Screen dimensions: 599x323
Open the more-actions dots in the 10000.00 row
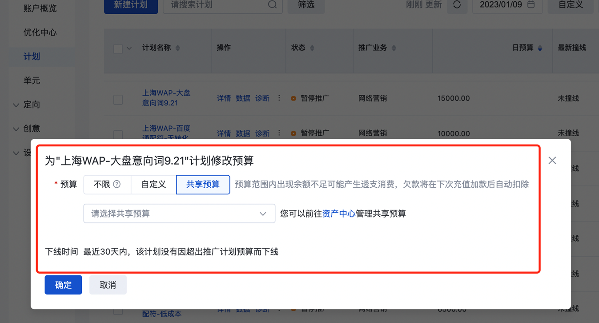(279, 133)
